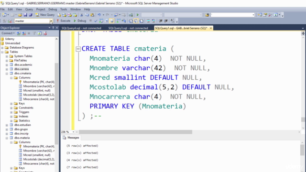Click the Cancel Executing Query stop icon
The width and height of the screenshot is (306, 172).
tap(90, 21)
